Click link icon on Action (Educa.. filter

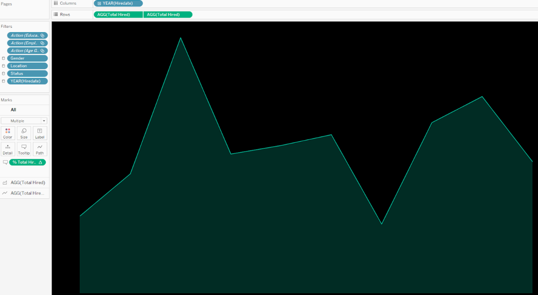[x=42, y=36]
